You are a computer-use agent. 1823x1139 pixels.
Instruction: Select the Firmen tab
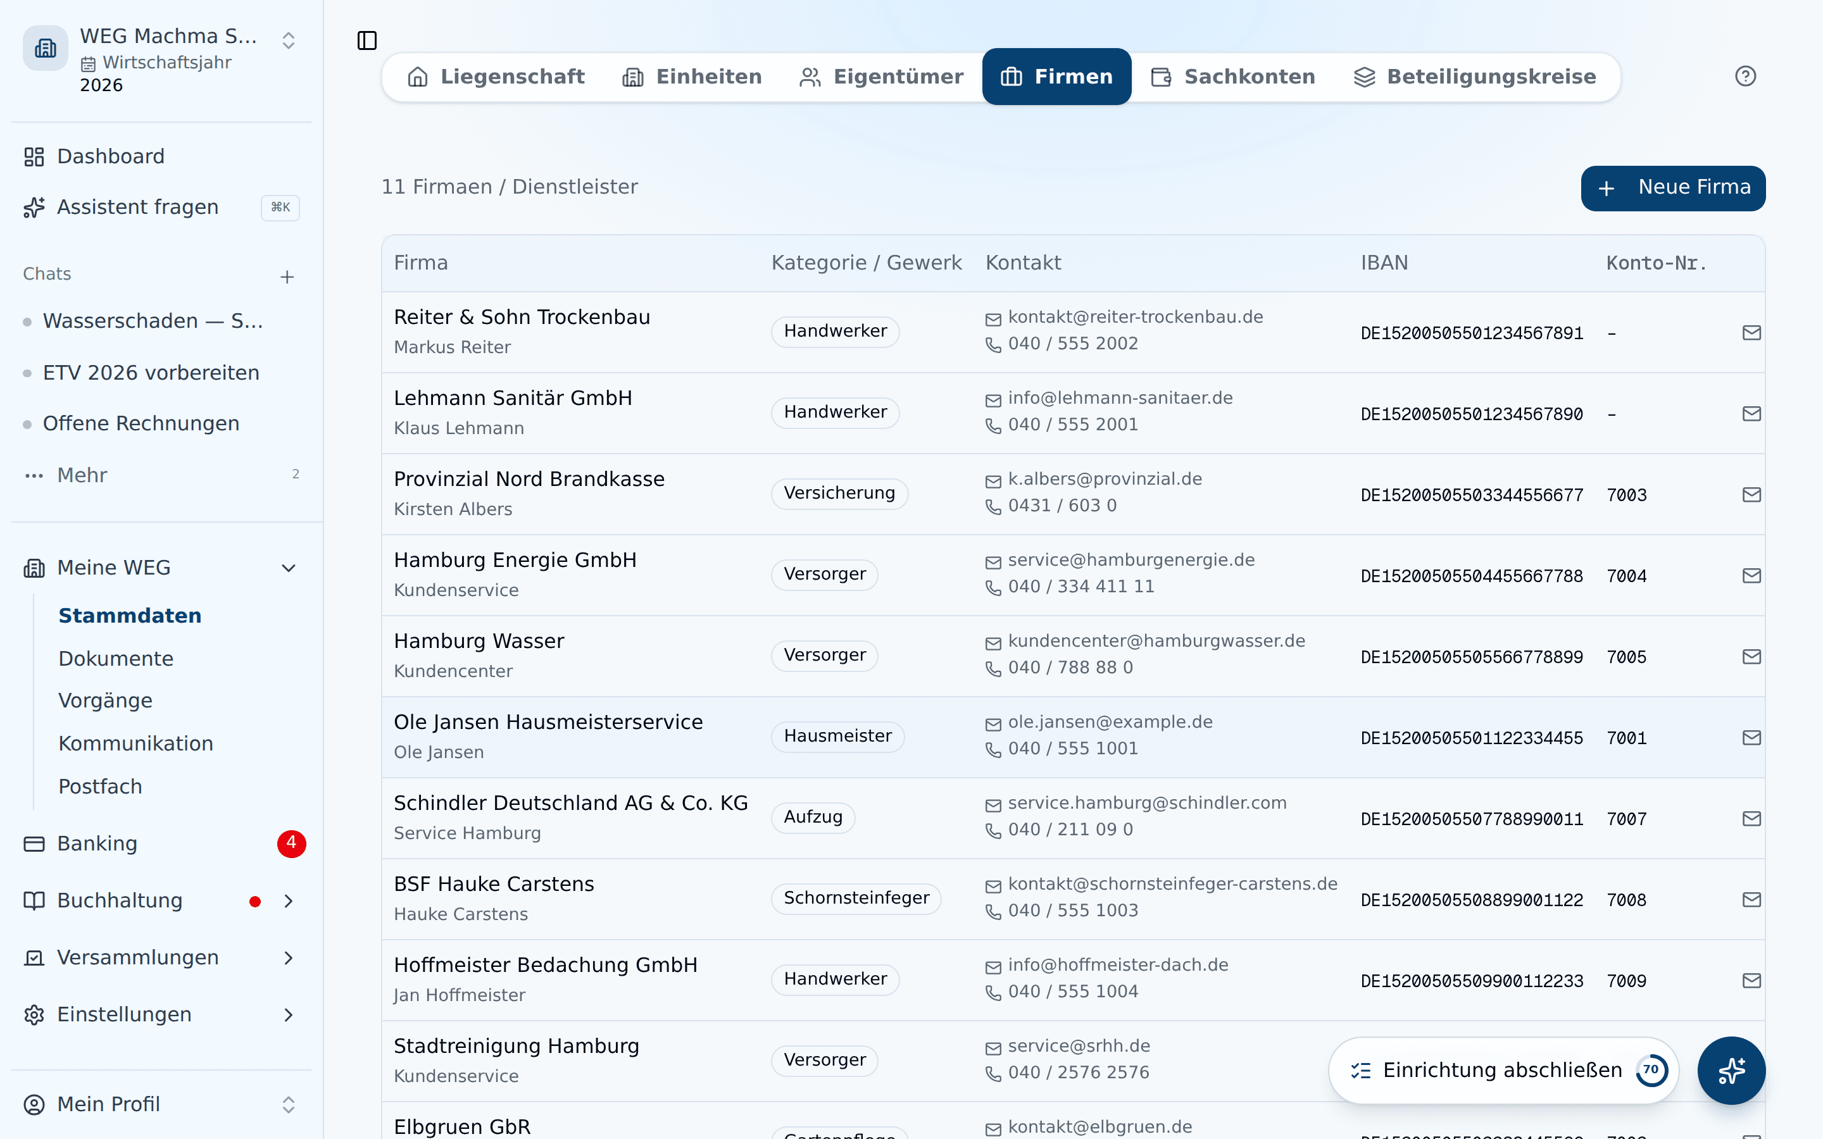pyautogui.click(x=1056, y=77)
